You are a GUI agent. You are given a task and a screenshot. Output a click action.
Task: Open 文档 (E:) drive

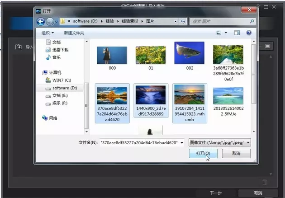[x=57, y=95]
